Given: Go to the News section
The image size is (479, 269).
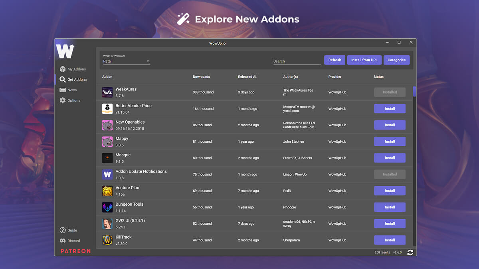Looking at the screenshot, I should click(68, 90).
